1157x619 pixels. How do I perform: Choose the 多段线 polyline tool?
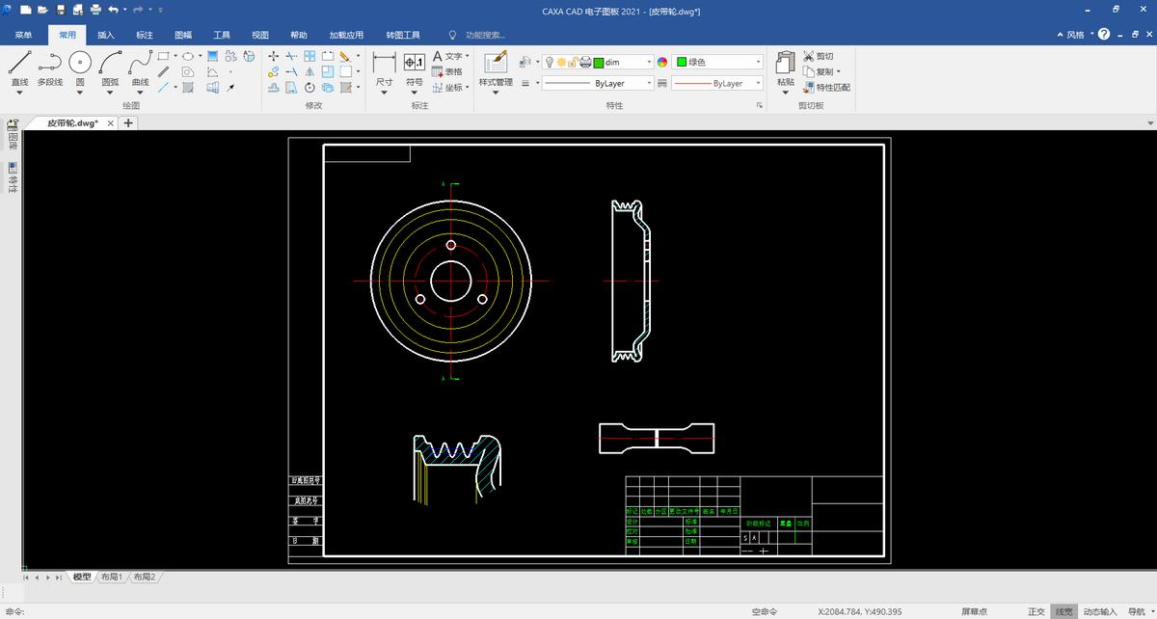coord(49,64)
